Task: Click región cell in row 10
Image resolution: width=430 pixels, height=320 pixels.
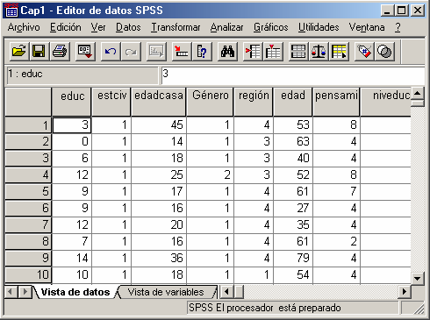Action: 254,274
